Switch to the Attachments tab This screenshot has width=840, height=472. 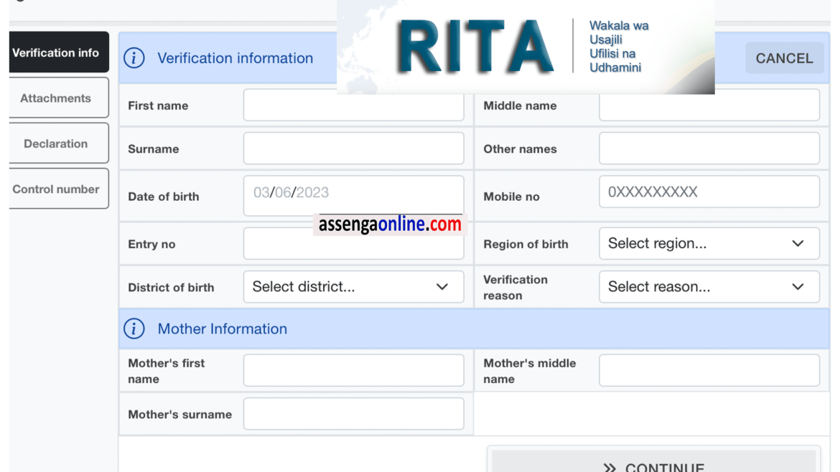coord(56,98)
